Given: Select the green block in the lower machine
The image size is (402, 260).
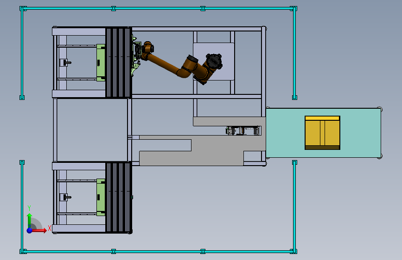Looking at the screenshot, I should pyautogui.click(x=101, y=197).
